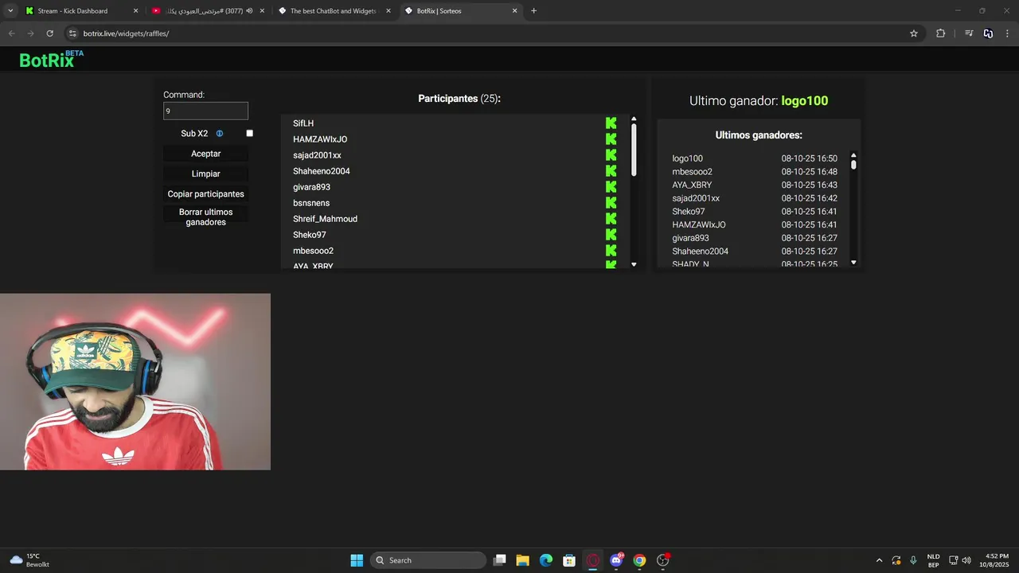Viewport: 1019px width, 573px height.
Task: Click the Command input field
Action: click(x=205, y=111)
